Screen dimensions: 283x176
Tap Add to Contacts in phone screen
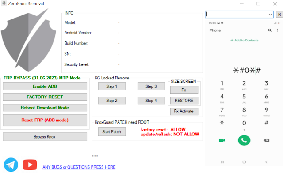coord(245,40)
